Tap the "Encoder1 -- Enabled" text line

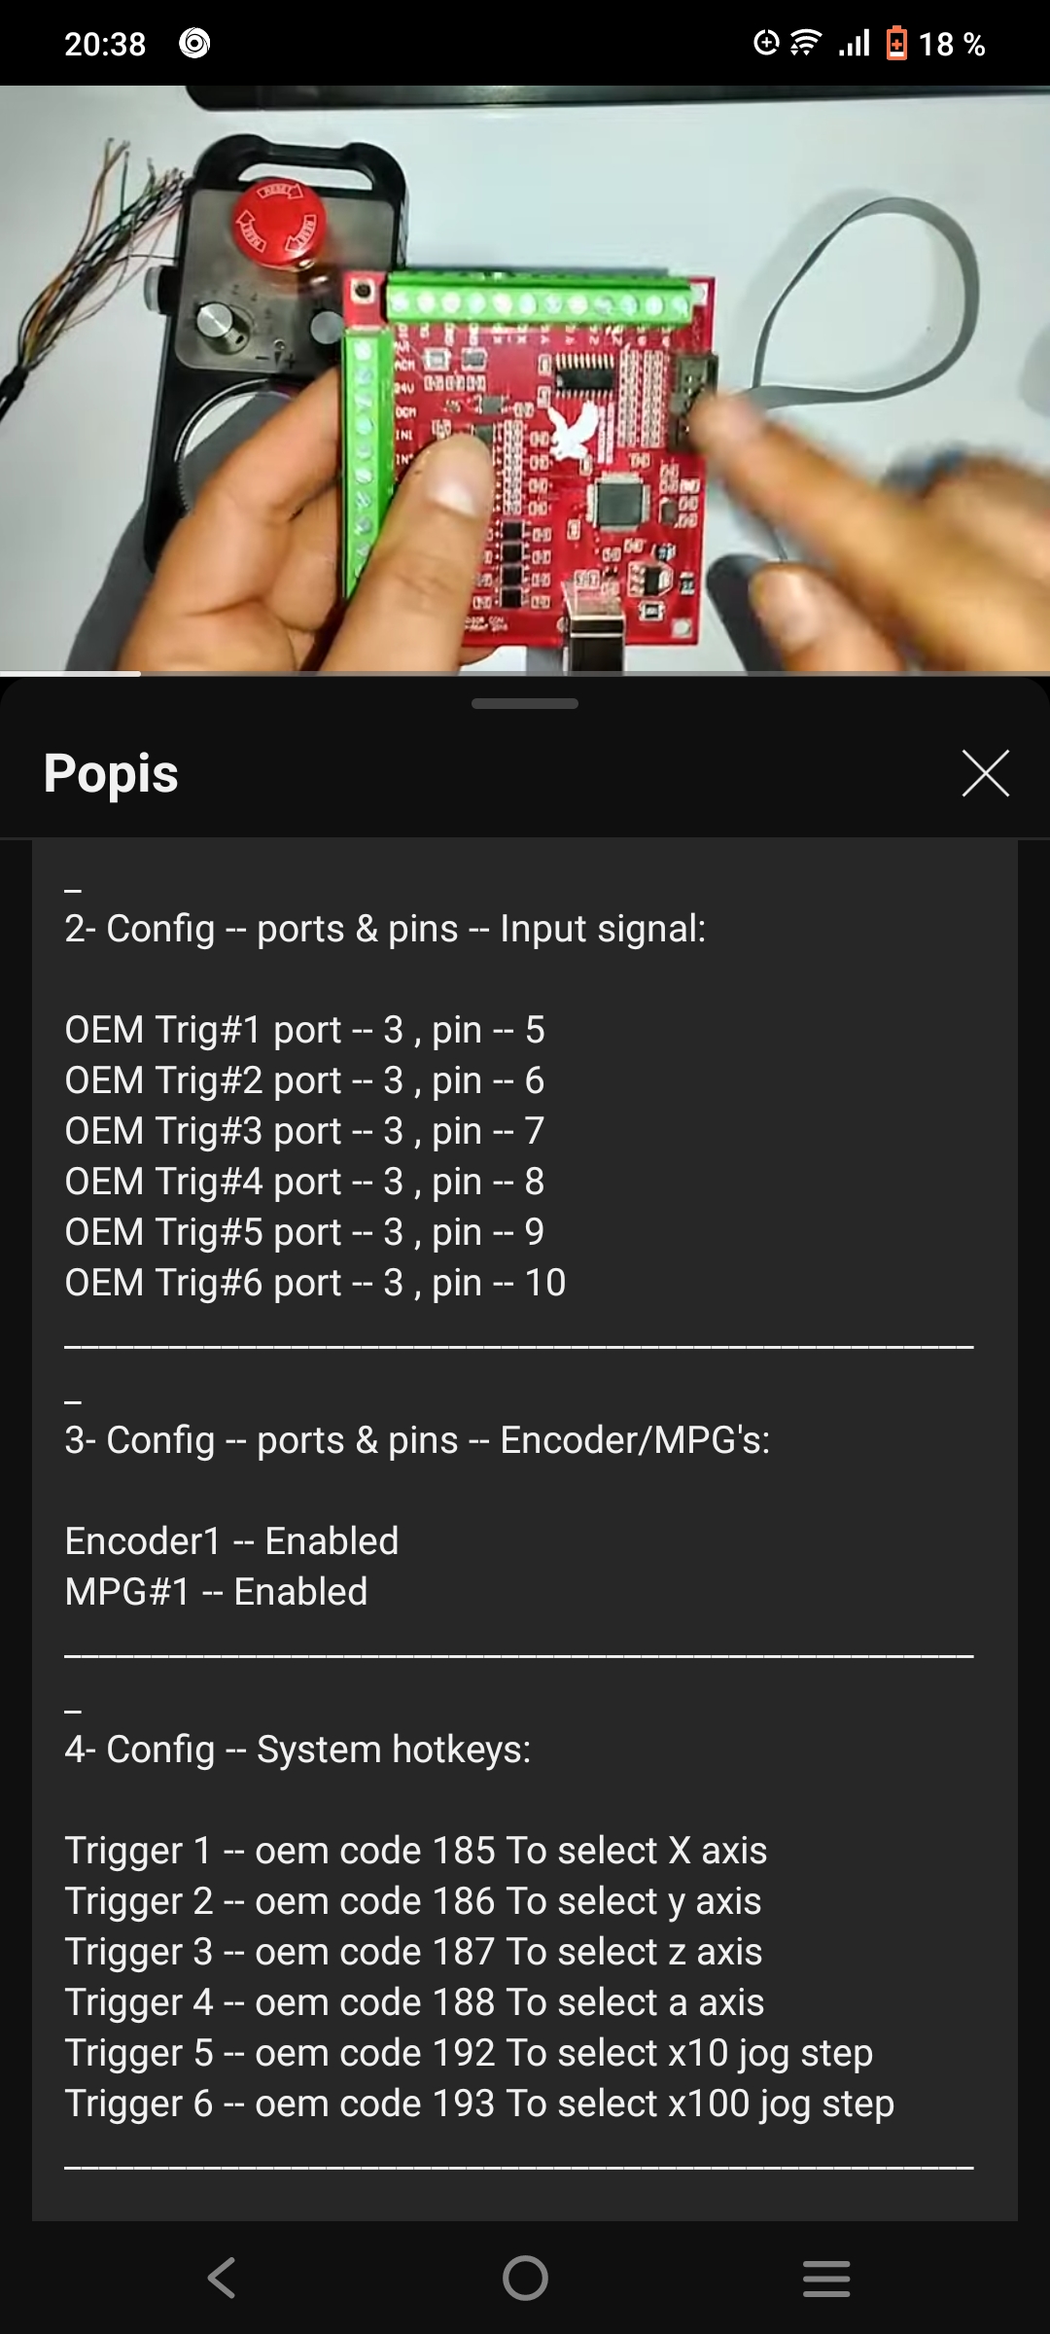[231, 1541]
